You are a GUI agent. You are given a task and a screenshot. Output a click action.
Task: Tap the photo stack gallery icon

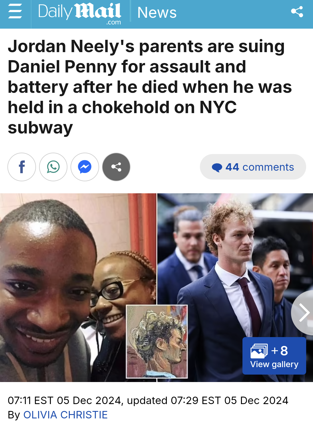pos(259,351)
